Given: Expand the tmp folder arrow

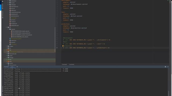Looking at the screenshot, I should (6, 61).
